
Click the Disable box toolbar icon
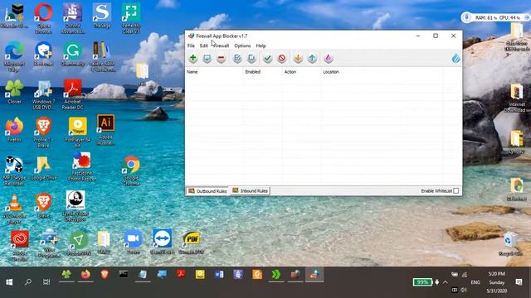251,59
